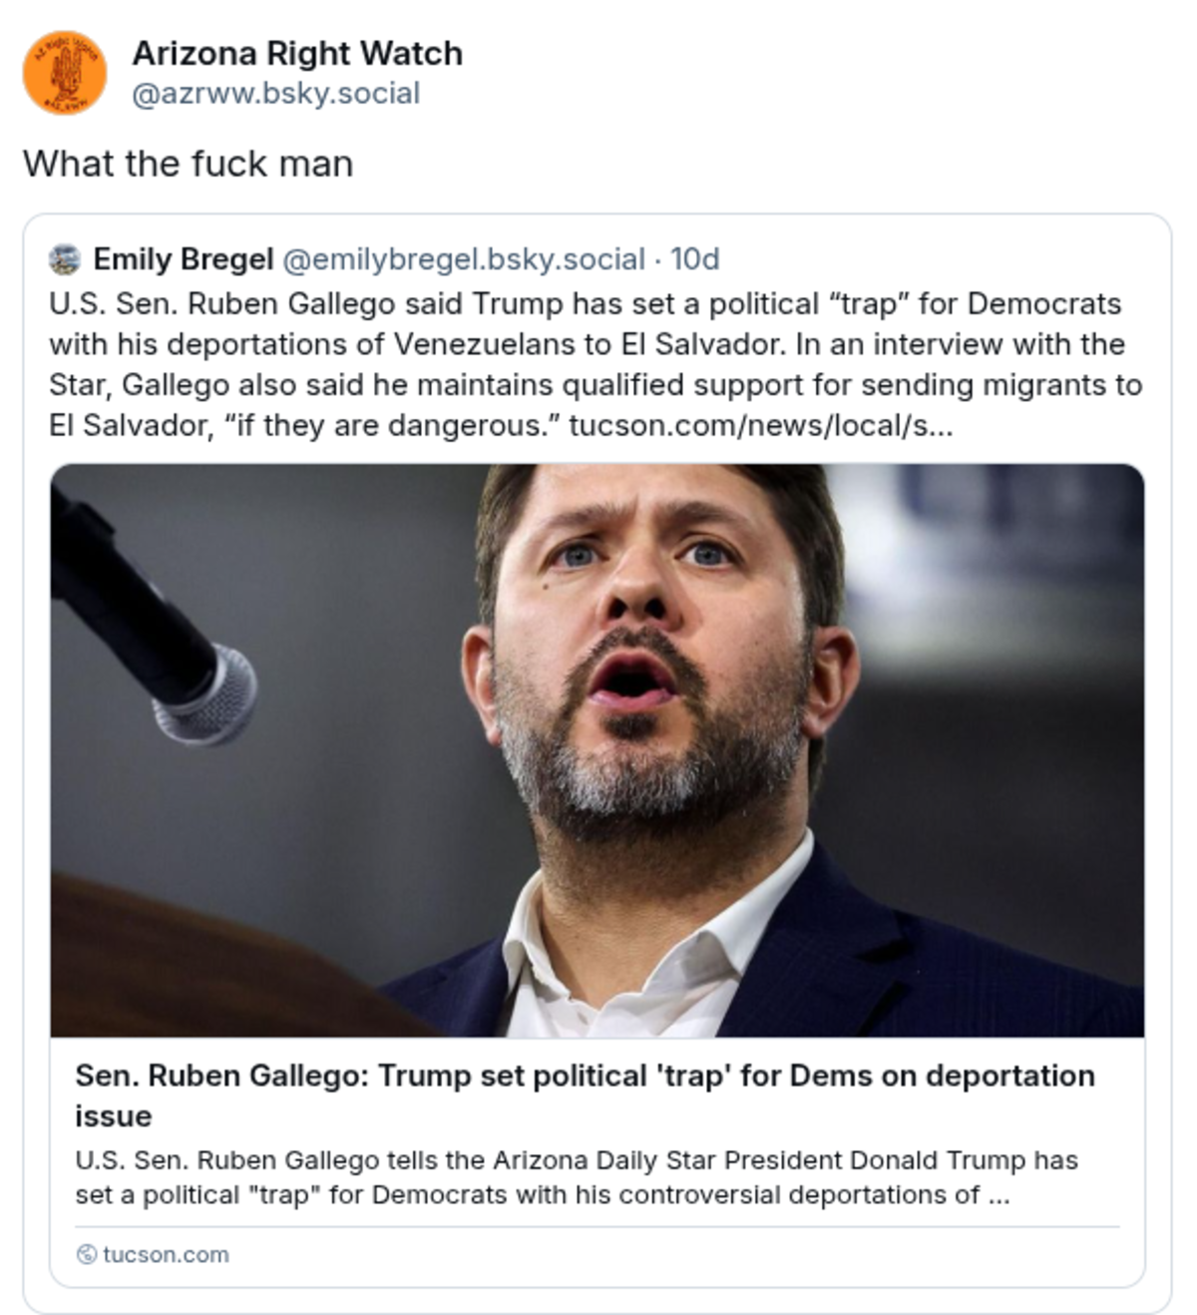Click the @emilybregel.bsky.social handle
Viewport: 1197px width, 1315px height.
click(x=464, y=259)
